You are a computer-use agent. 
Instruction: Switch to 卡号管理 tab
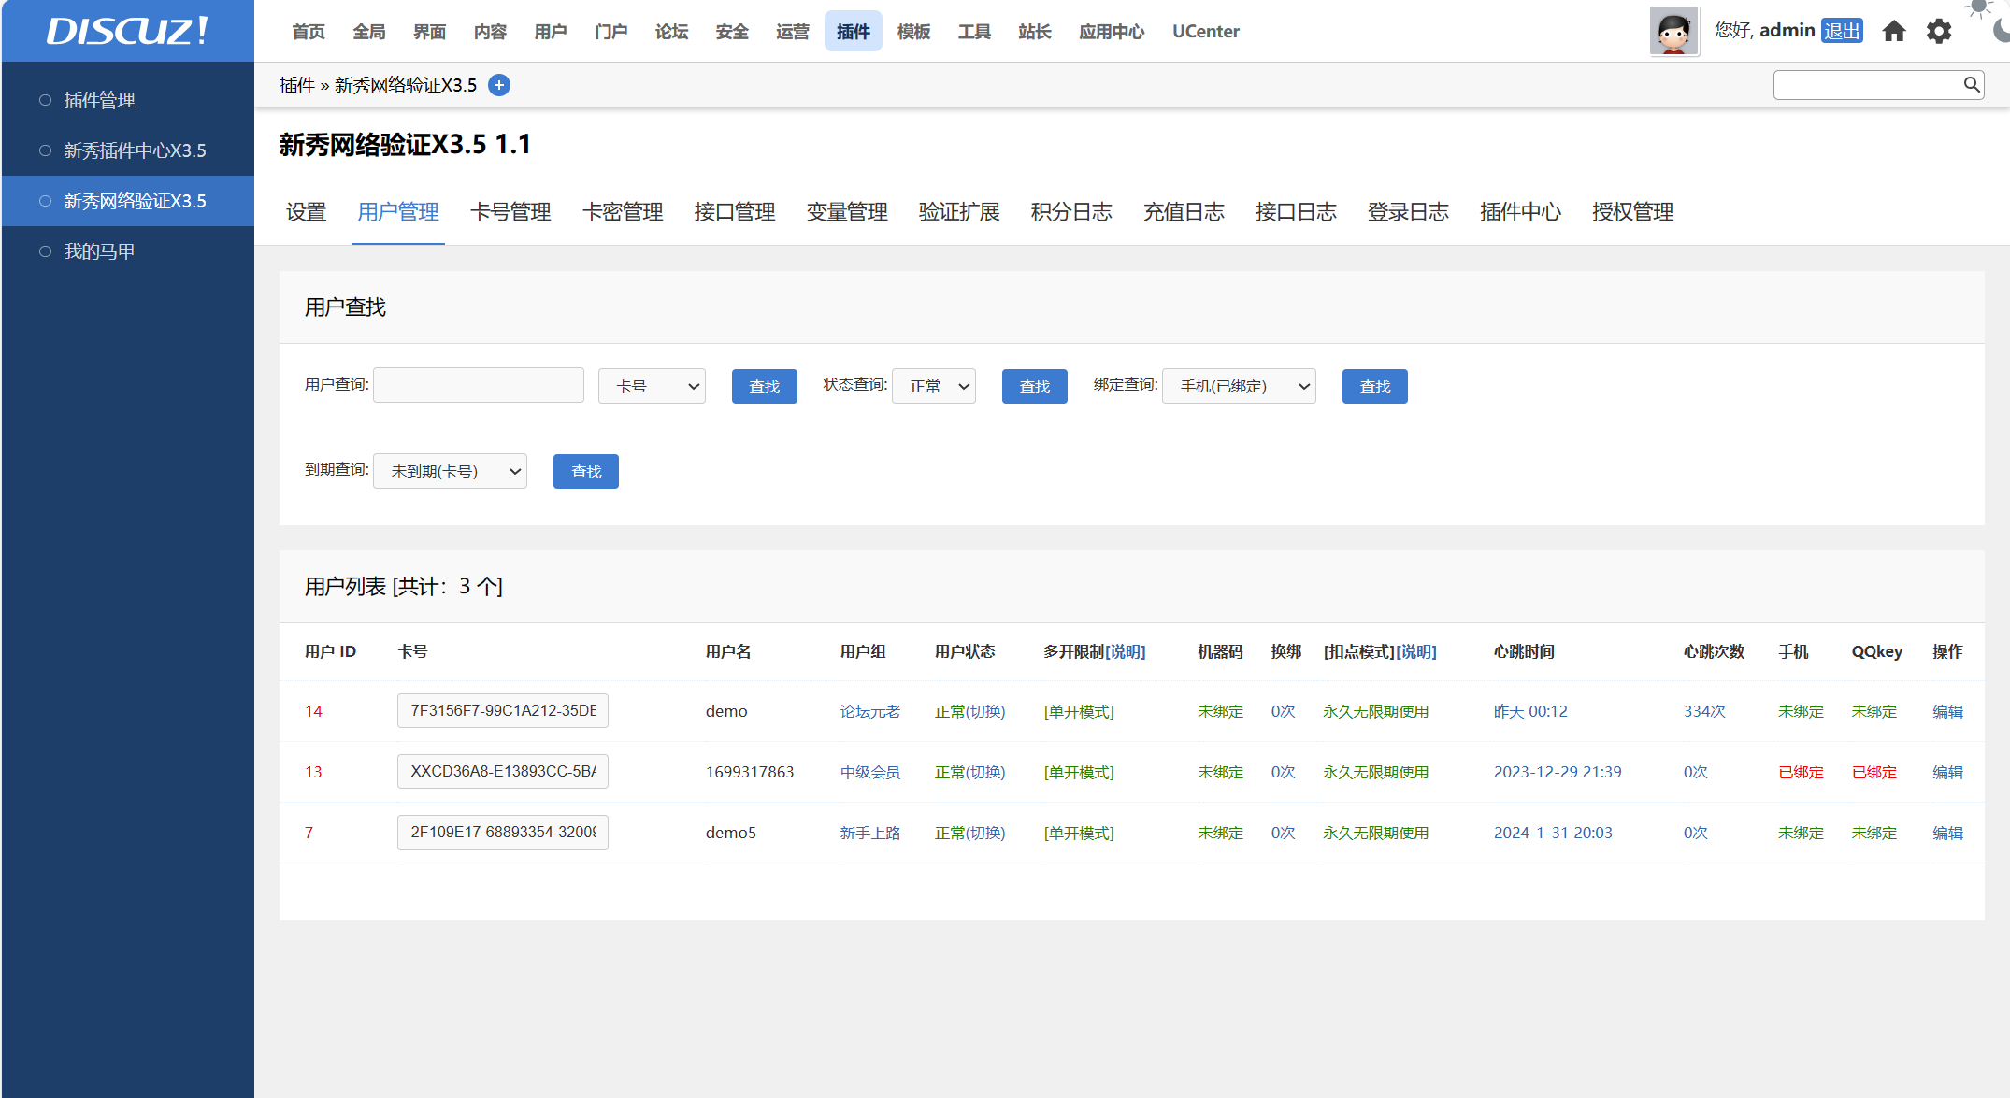pyautogui.click(x=510, y=212)
